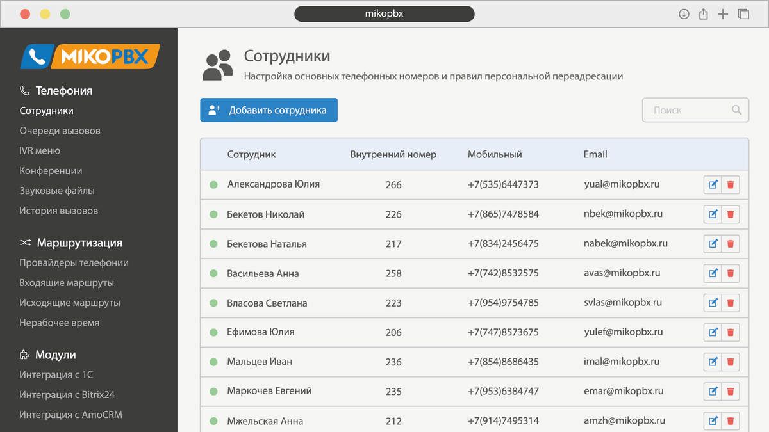Image resolution: width=769 pixels, height=432 pixels.
Task: Click internal number 236
Action: (393, 362)
